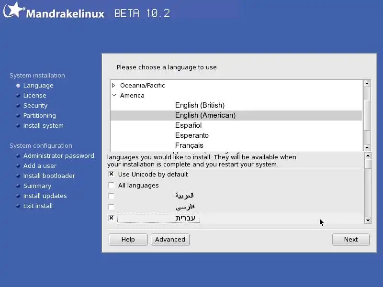
Task: Click the Partitioning step bullet
Action: point(18,116)
